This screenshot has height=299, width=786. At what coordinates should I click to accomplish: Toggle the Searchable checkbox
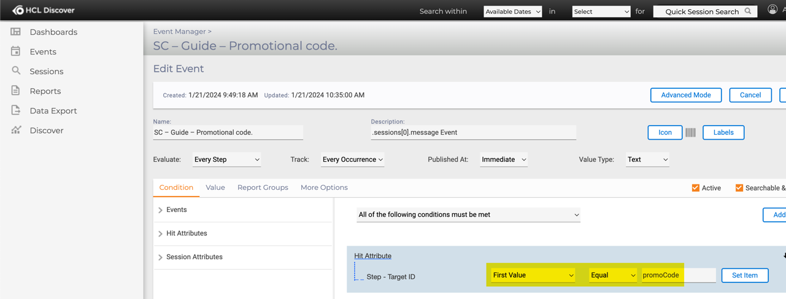[x=739, y=188]
